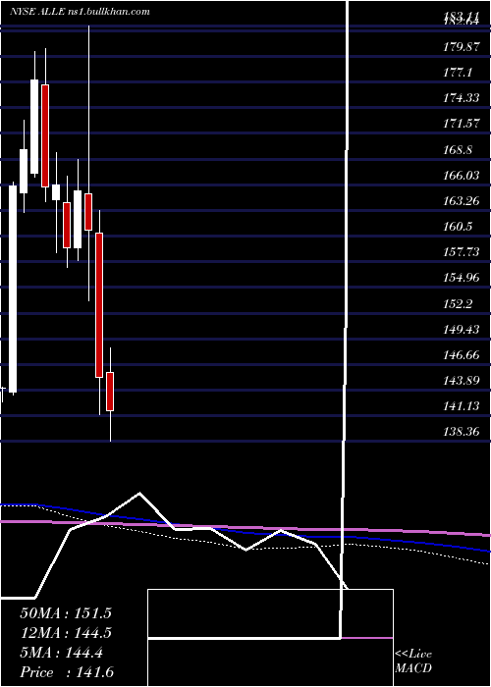The height and width of the screenshot is (687, 491).
Task: Click the 5MA : 144.4 value
Action: point(61,653)
